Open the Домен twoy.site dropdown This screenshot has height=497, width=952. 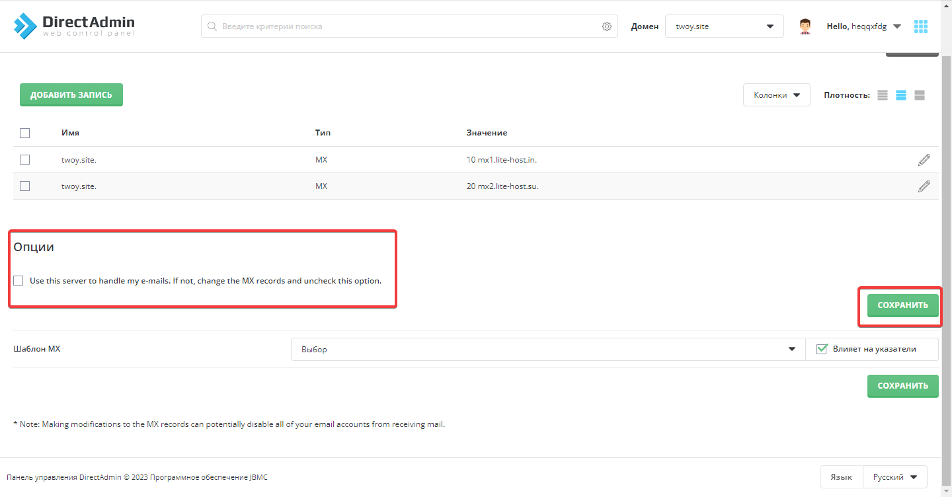(725, 26)
